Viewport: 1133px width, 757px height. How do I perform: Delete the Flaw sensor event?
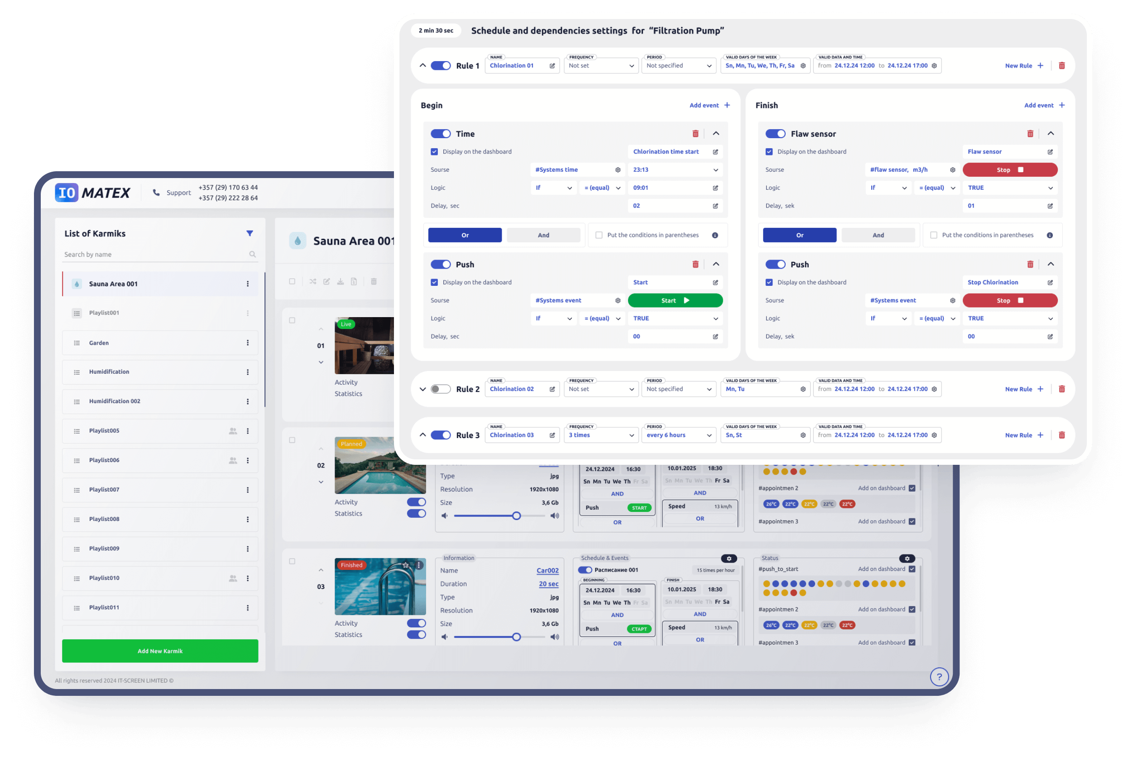[x=1030, y=134]
